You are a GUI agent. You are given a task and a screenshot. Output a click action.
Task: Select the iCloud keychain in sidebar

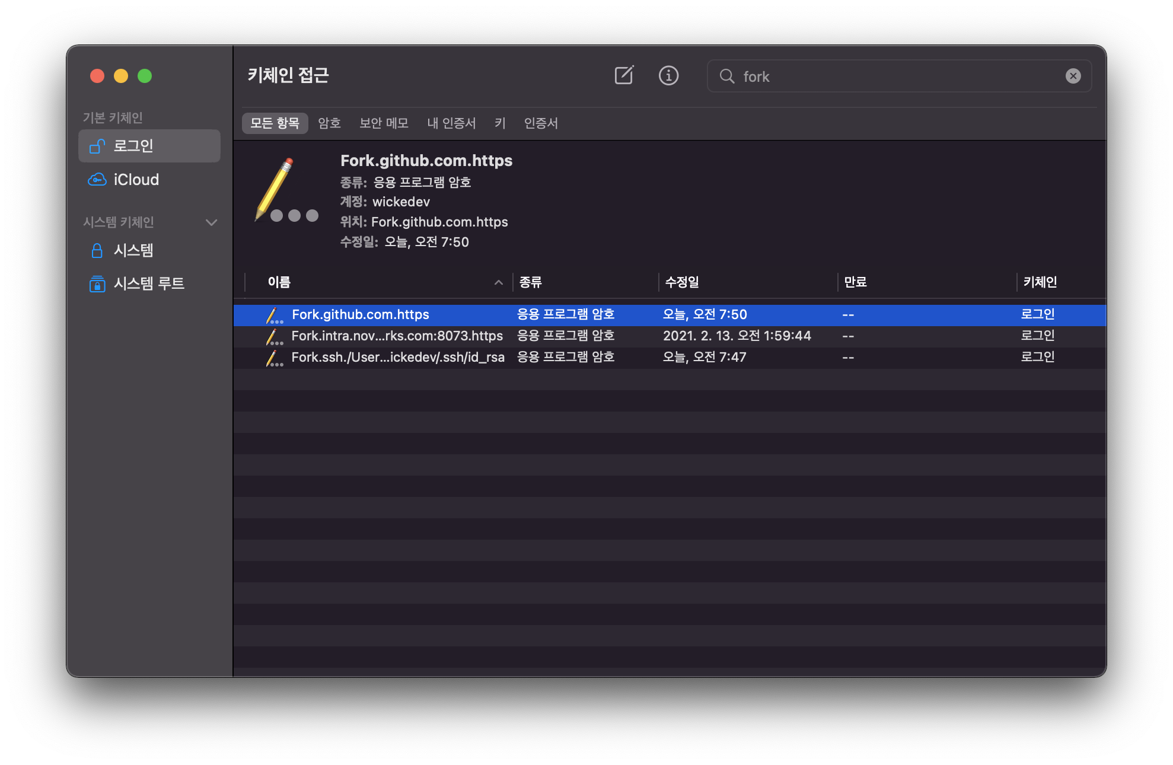point(136,180)
